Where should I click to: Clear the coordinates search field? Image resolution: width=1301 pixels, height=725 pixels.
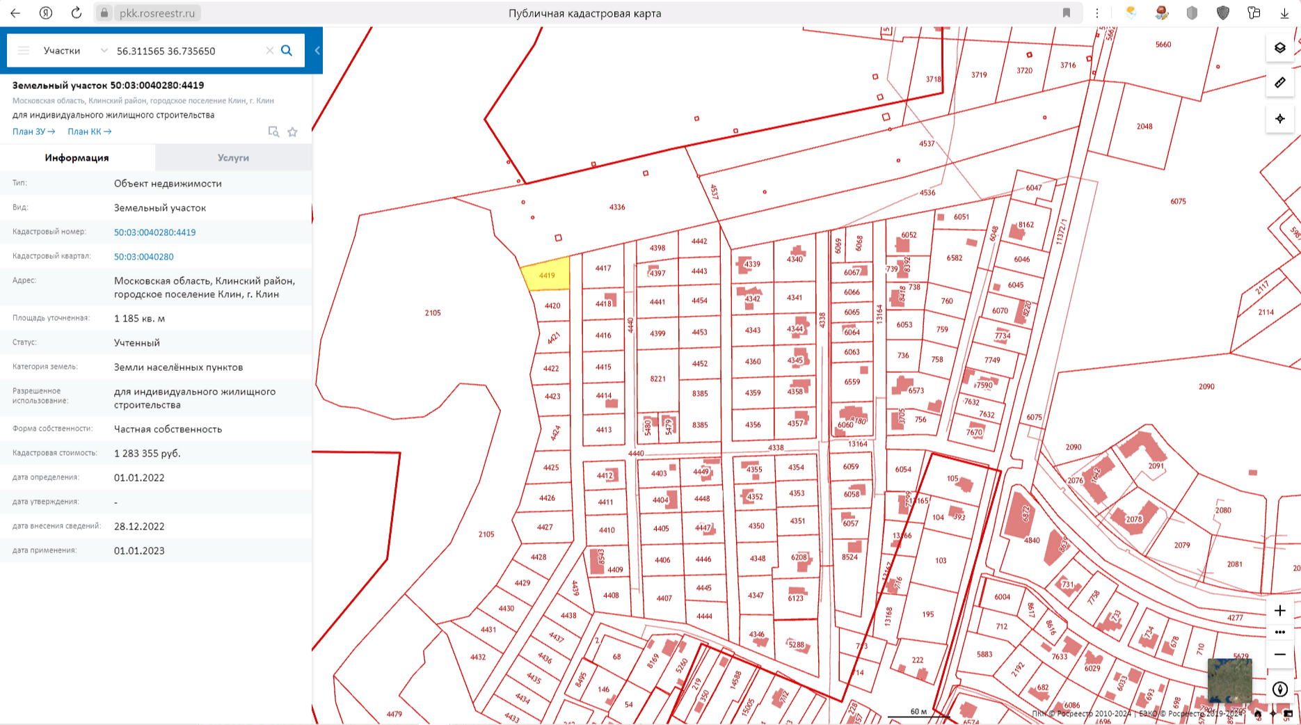[x=269, y=51]
